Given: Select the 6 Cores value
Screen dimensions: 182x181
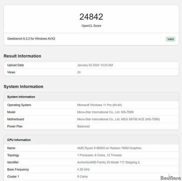Looking at the screenshot, I should point(83,176).
